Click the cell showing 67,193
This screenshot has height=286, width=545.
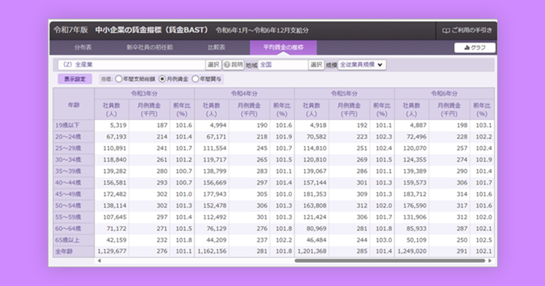[112, 137]
